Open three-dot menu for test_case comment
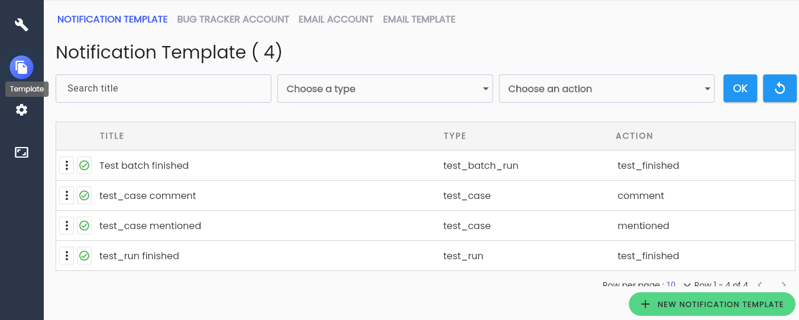 [67, 195]
